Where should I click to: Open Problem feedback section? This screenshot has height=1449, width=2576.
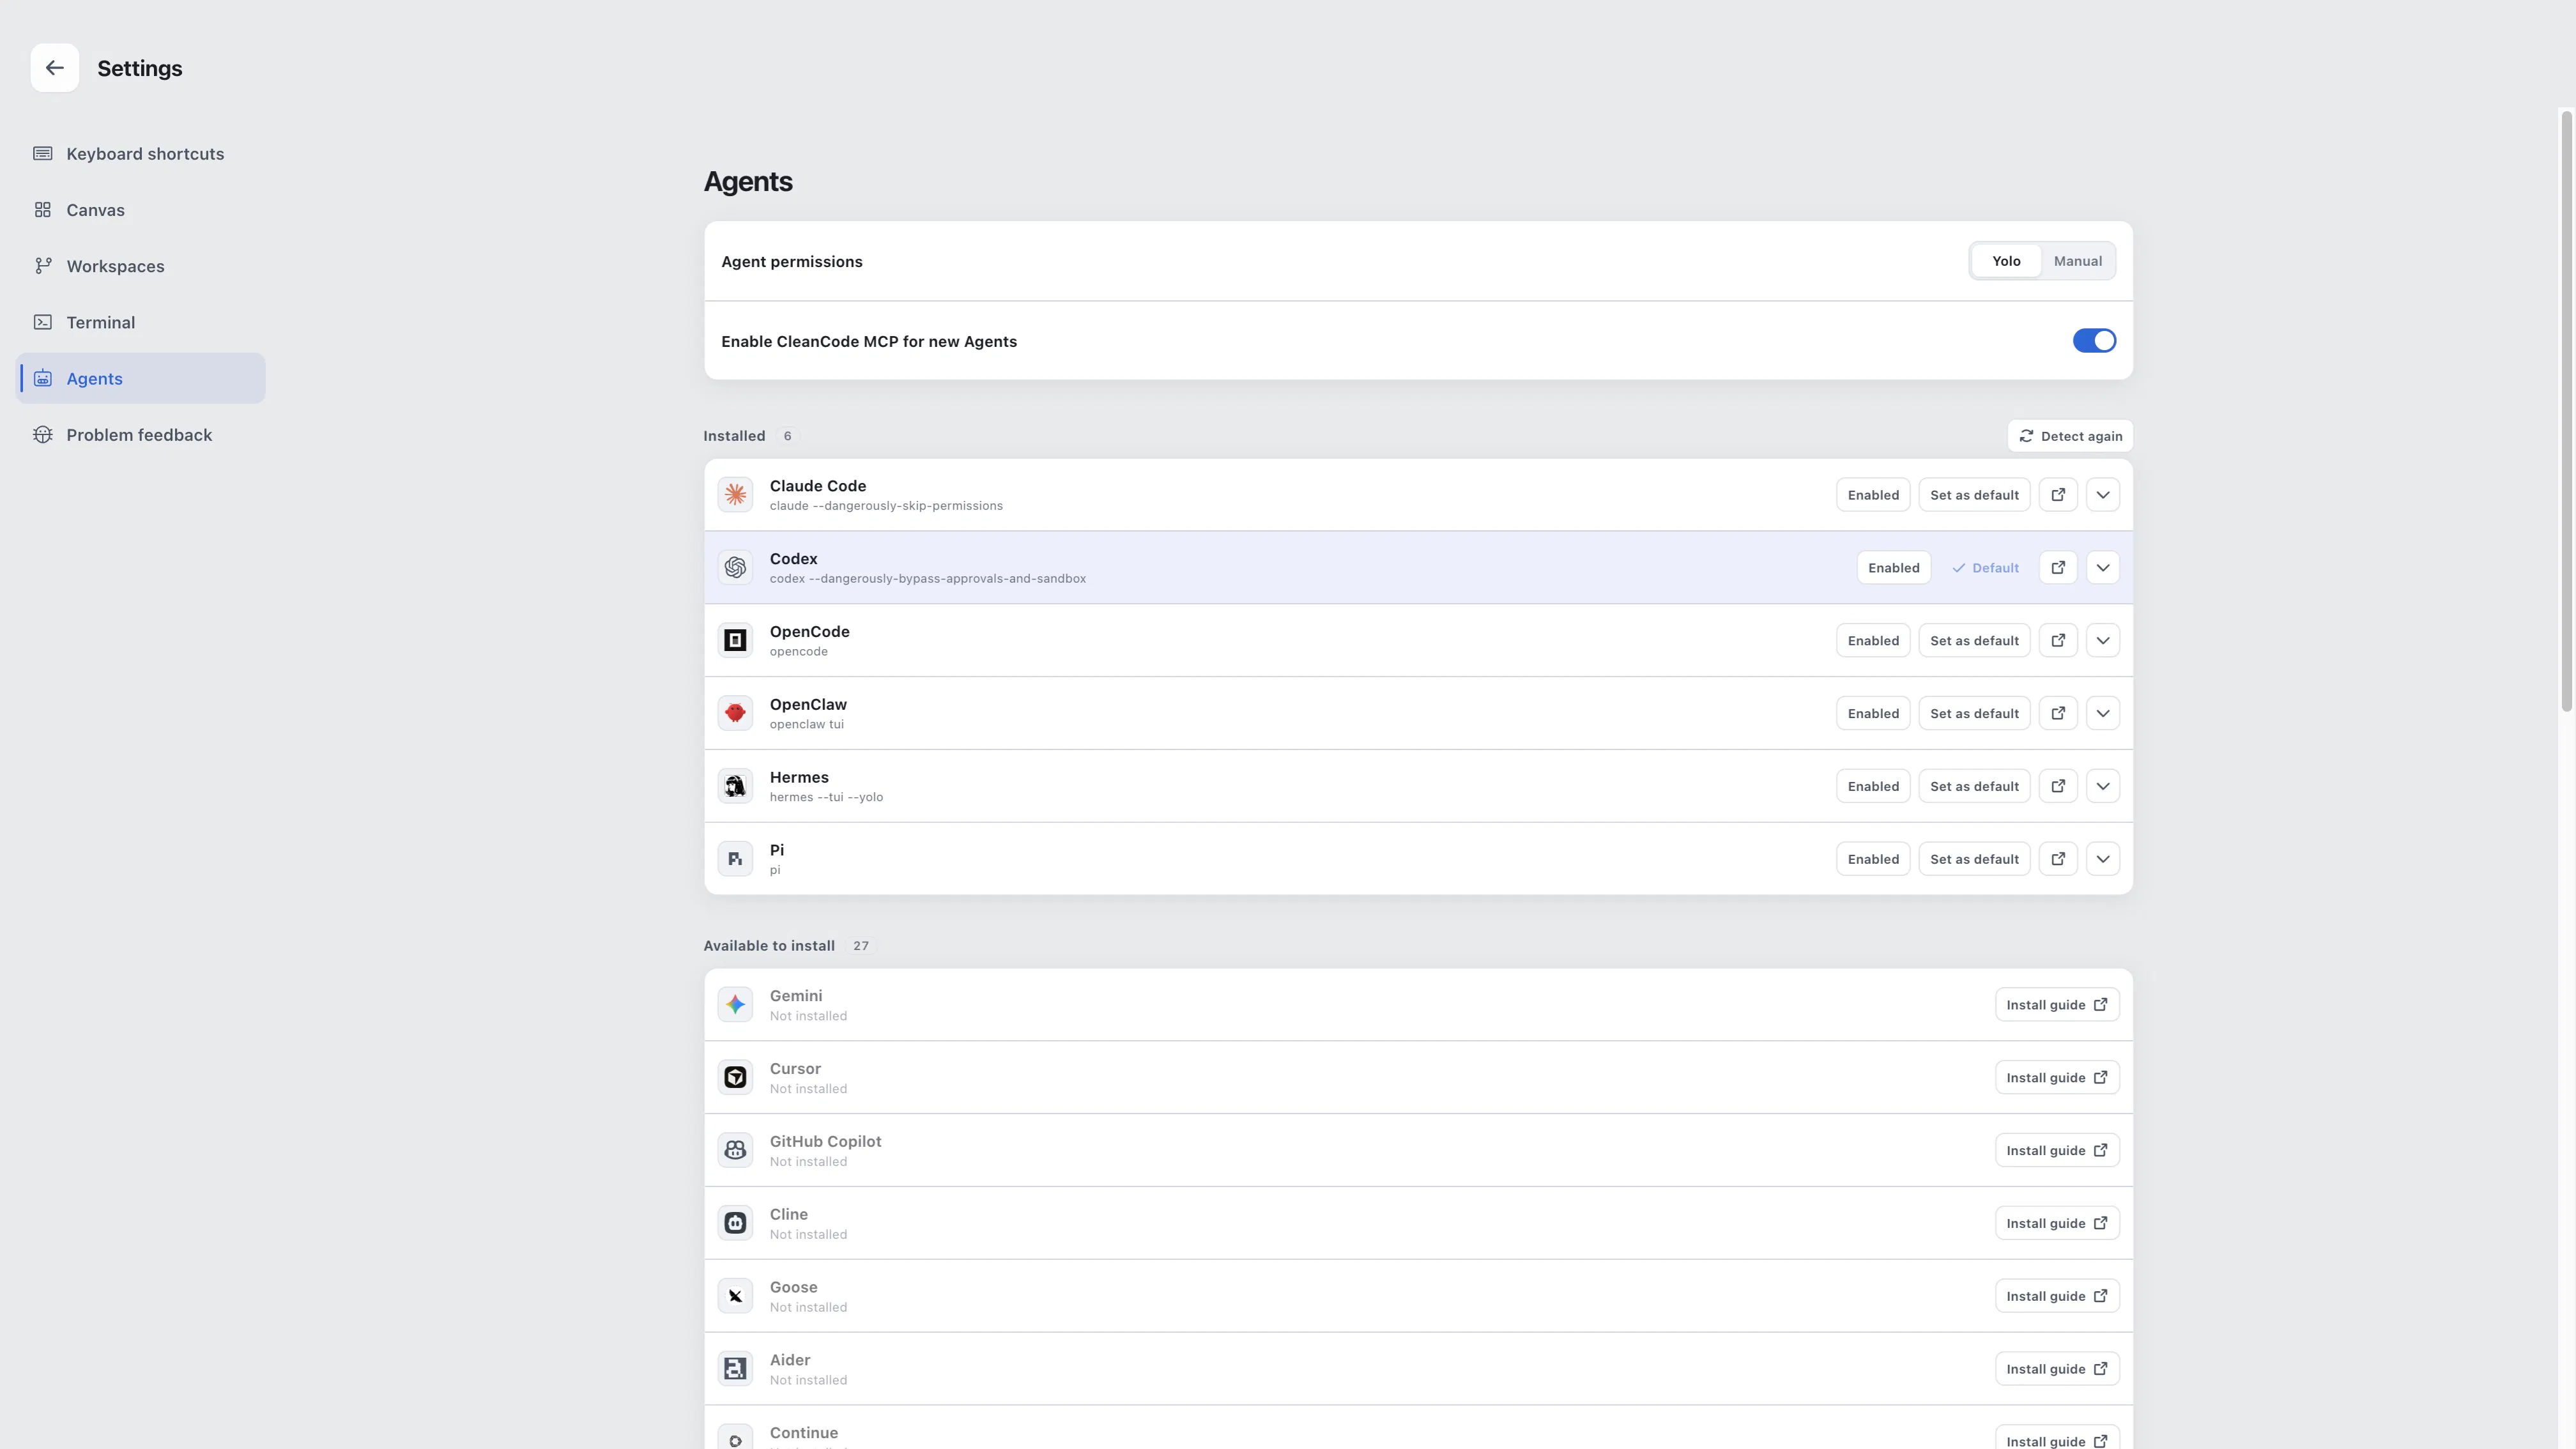click(141, 435)
